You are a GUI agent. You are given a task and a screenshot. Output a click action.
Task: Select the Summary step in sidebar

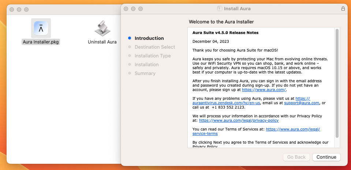pos(145,73)
